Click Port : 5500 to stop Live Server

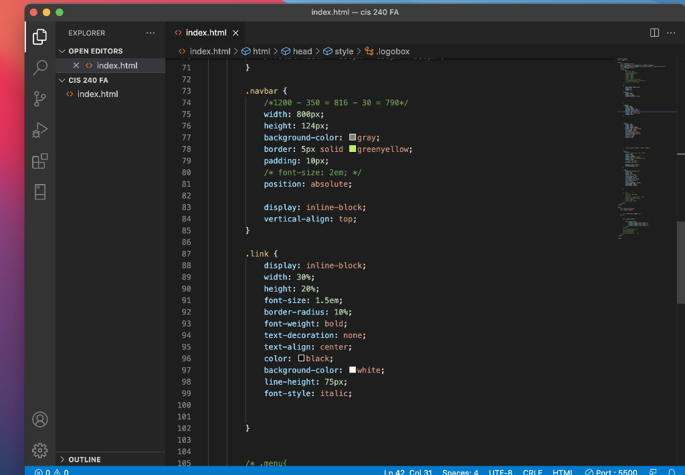pyautogui.click(x=611, y=471)
